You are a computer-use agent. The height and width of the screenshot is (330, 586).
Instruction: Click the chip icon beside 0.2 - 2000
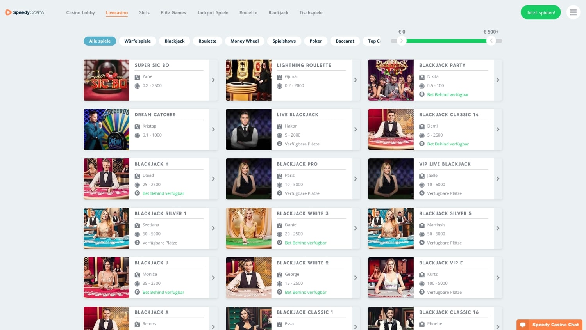279,86
